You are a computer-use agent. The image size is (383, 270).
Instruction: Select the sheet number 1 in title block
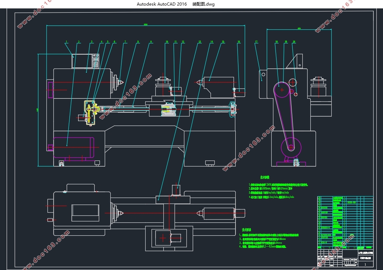click(365, 264)
